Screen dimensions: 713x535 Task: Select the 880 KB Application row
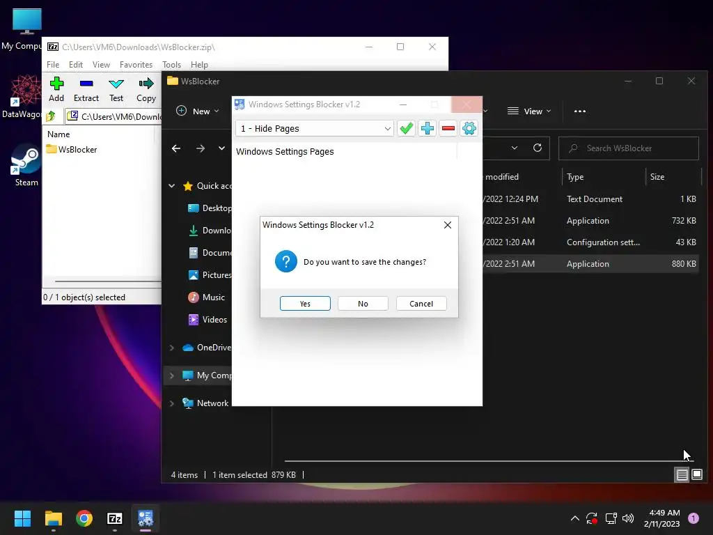tap(590, 264)
